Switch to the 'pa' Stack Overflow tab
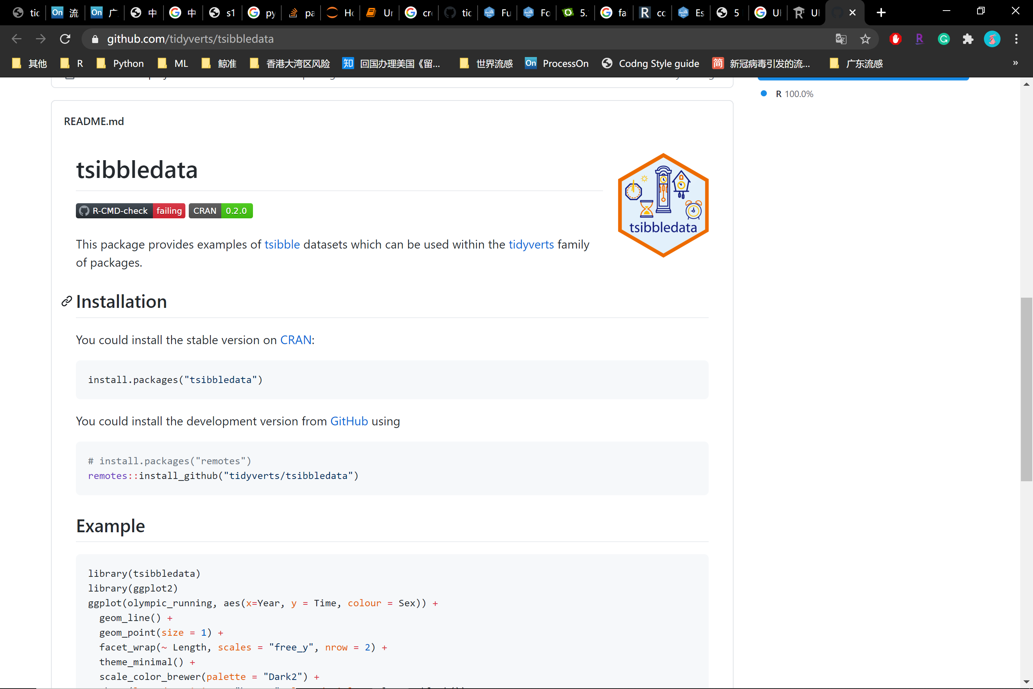 coord(301,13)
